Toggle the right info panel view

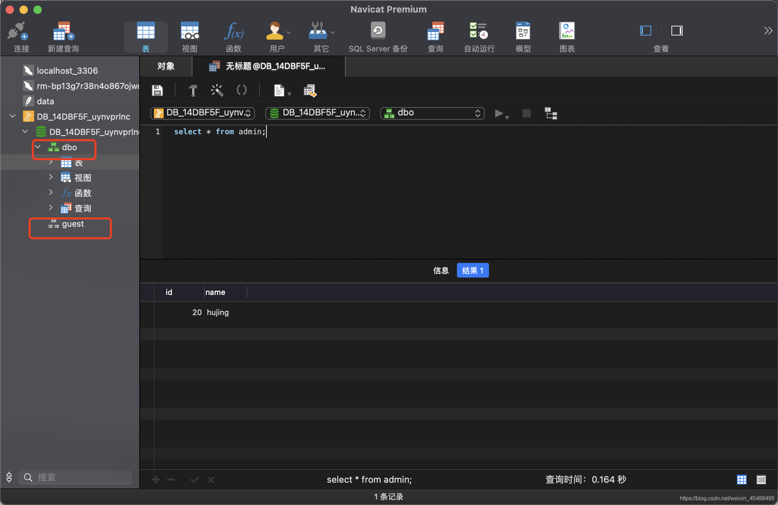tap(677, 31)
